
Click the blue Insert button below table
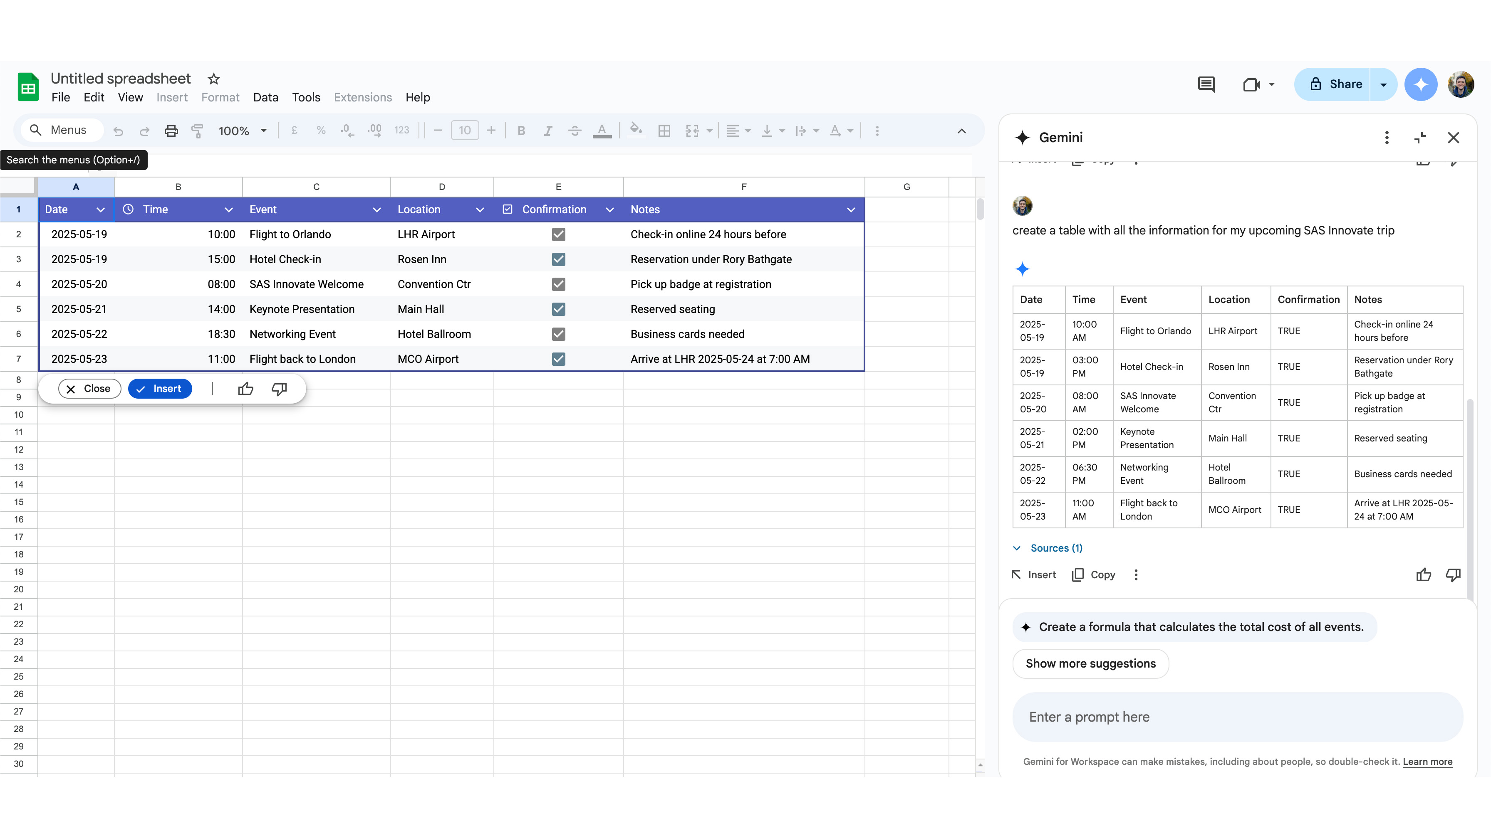click(160, 389)
